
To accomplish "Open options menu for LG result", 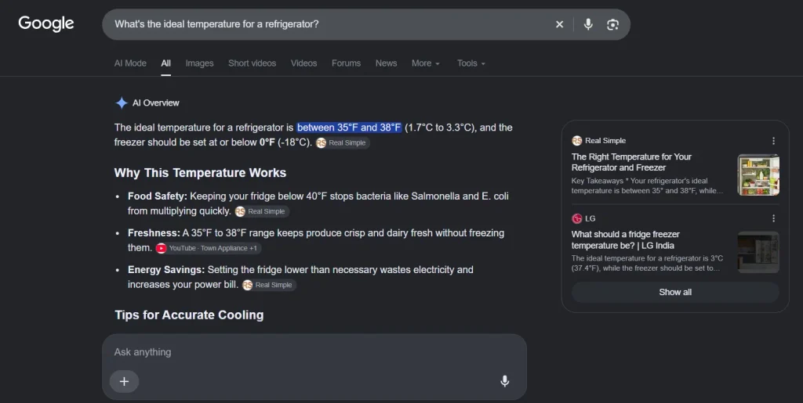I will tap(773, 218).
